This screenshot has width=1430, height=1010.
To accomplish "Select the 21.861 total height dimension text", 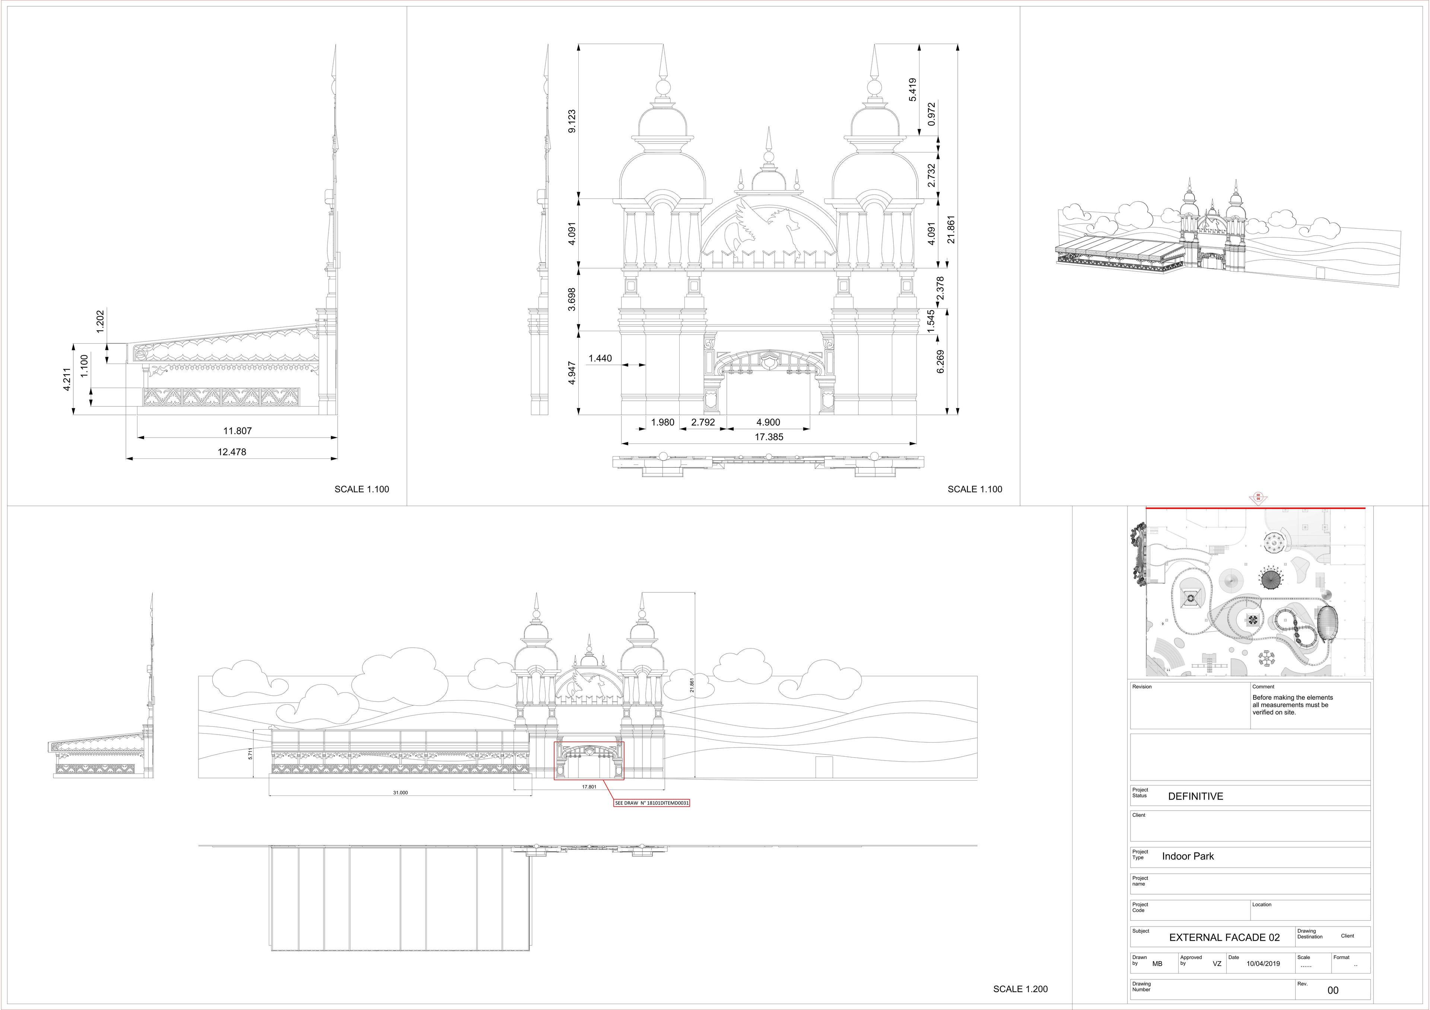I will pyautogui.click(x=950, y=229).
